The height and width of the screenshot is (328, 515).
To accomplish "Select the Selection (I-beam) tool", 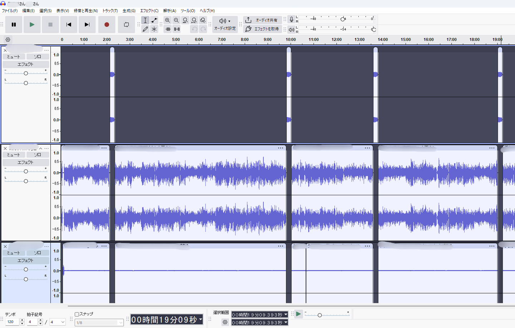I will point(145,20).
